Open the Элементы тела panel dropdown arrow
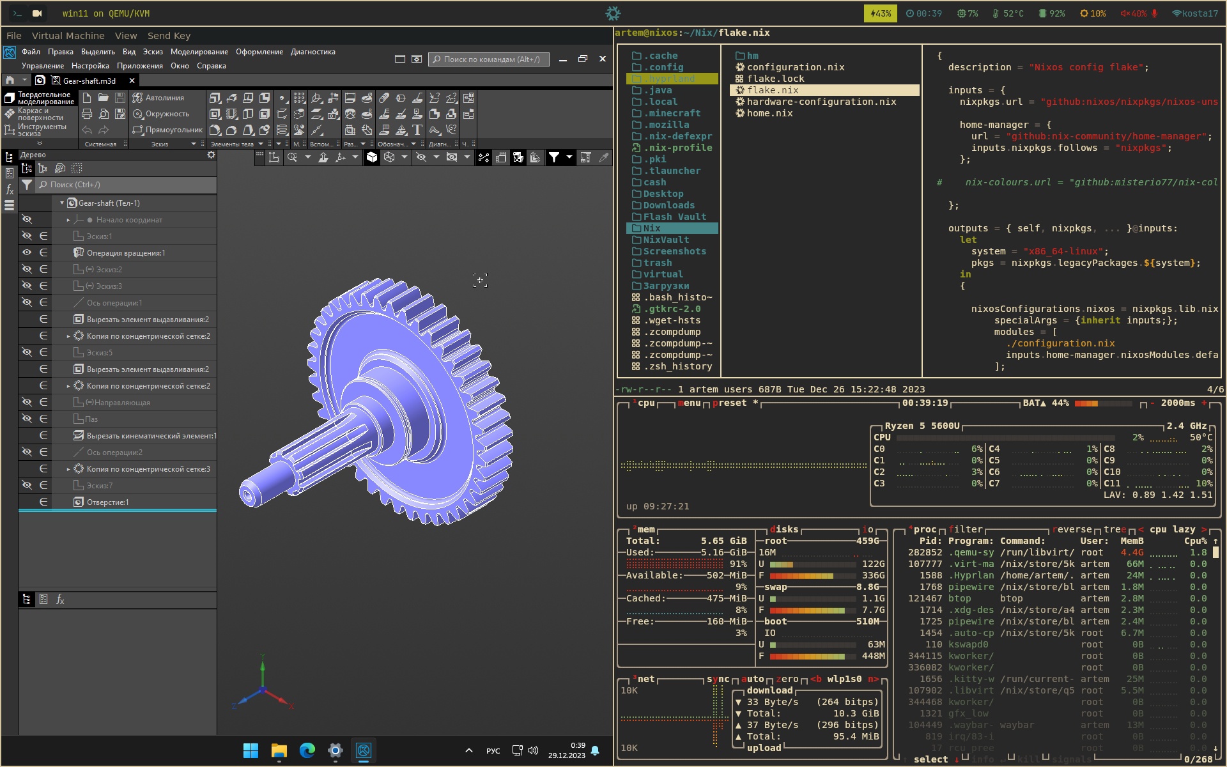 point(261,144)
